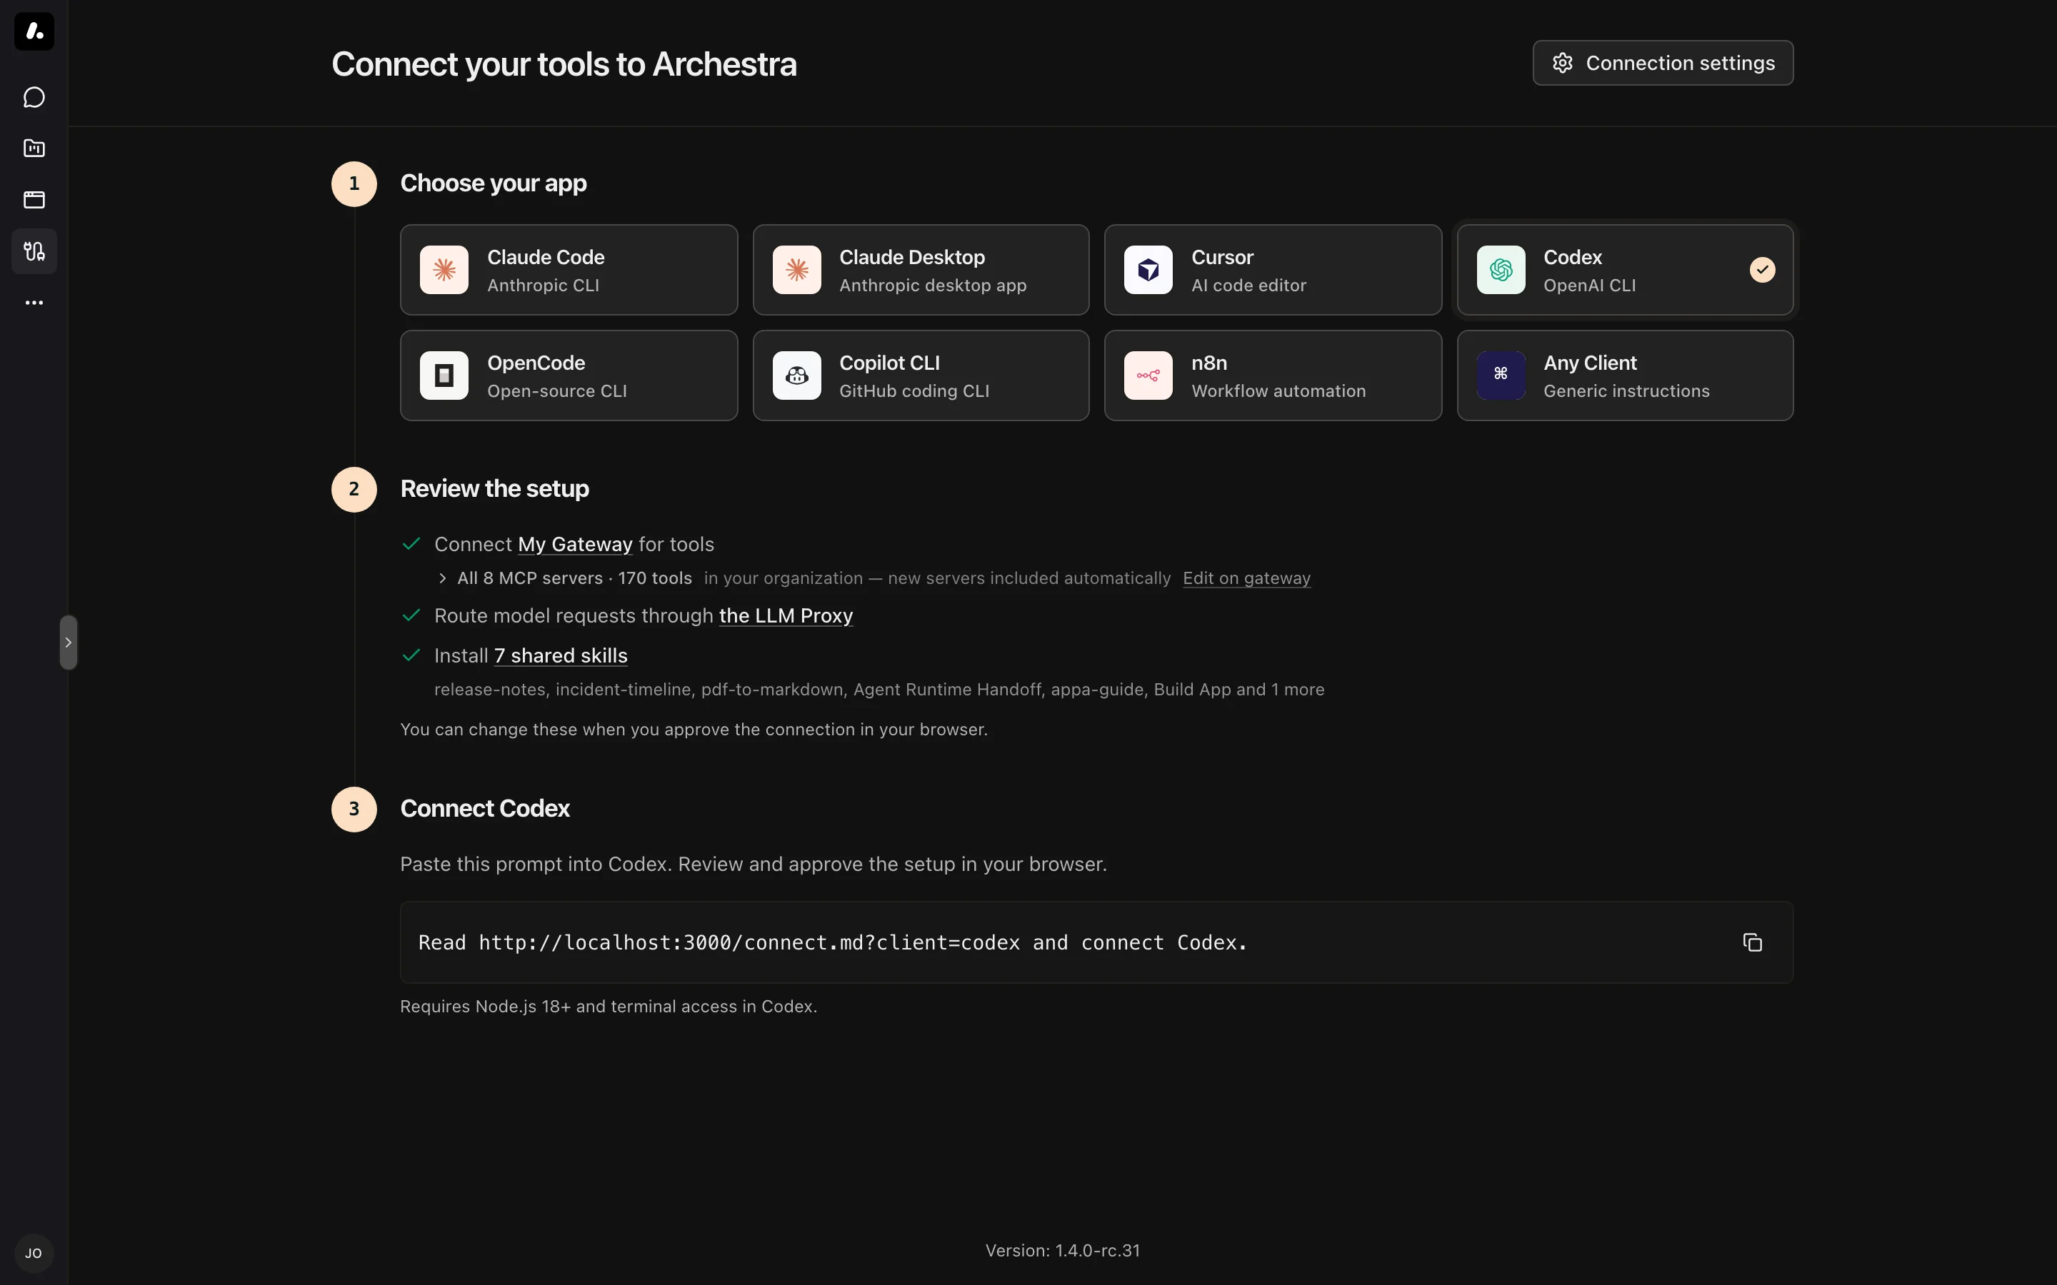Copy the Codex connect prompt
Screen dimensions: 2057x1285
[x=1752, y=942]
